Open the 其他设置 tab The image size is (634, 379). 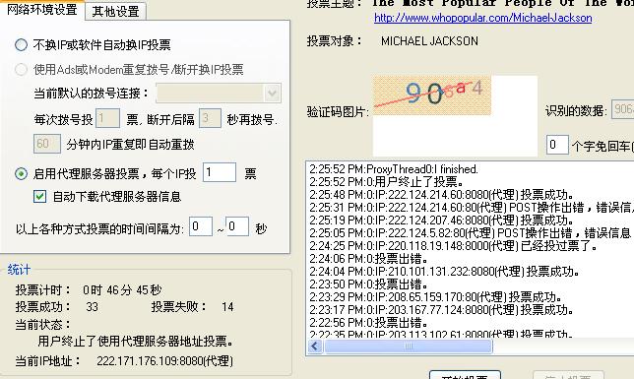pyautogui.click(x=115, y=12)
